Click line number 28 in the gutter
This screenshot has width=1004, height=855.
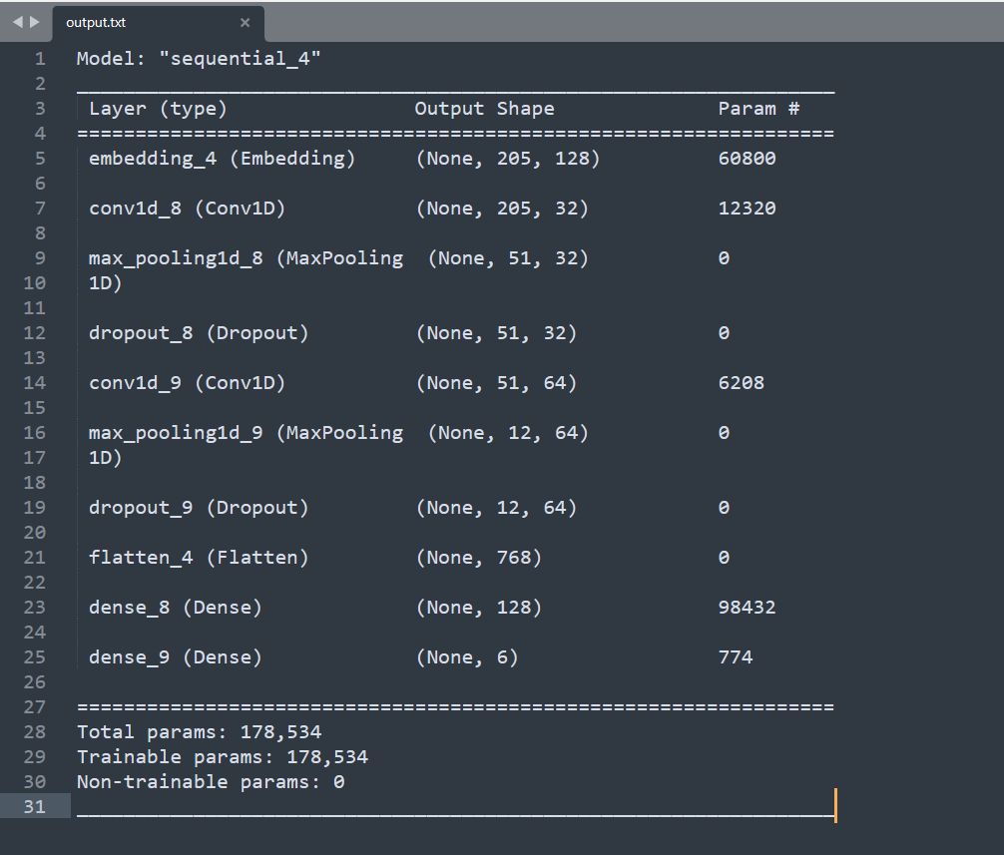[35, 732]
